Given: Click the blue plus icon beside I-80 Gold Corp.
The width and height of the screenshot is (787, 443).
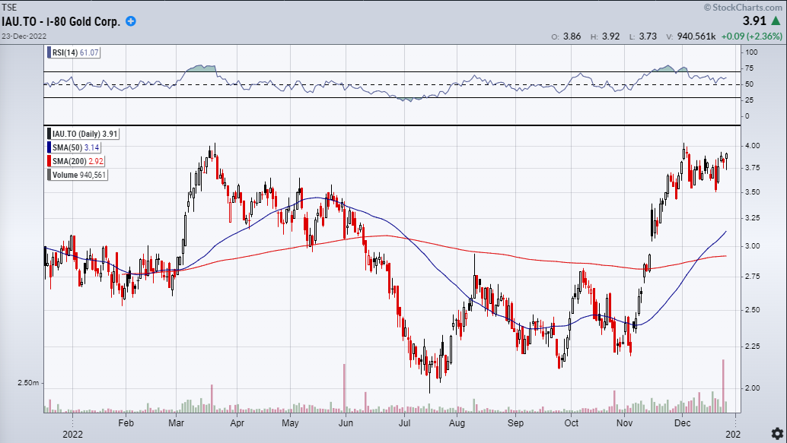Looking at the screenshot, I should tap(130, 21).
